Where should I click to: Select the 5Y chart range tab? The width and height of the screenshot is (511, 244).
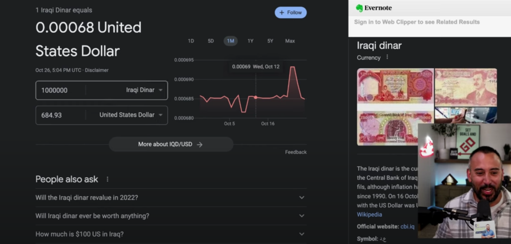tap(270, 41)
